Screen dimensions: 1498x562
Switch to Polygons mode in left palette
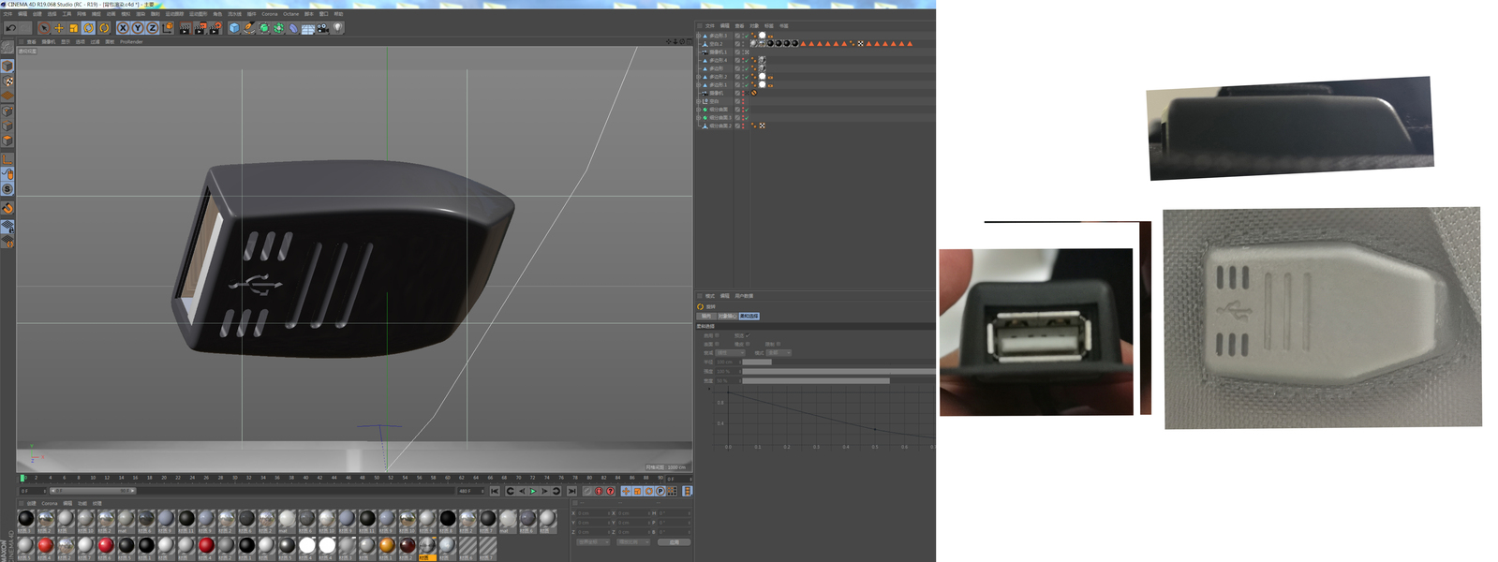7,140
